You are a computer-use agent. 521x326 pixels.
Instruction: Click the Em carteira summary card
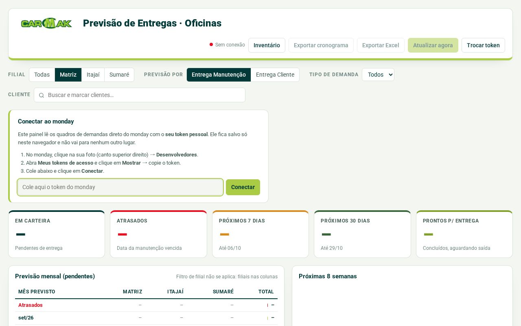(57, 234)
